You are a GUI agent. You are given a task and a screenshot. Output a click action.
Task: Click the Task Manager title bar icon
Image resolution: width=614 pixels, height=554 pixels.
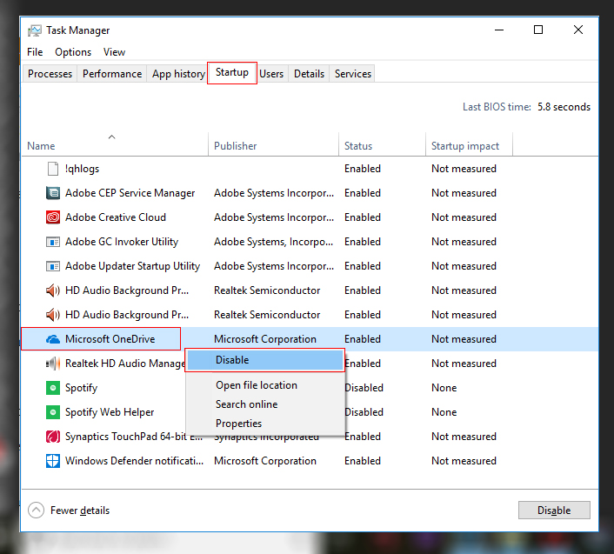coord(35,30)
